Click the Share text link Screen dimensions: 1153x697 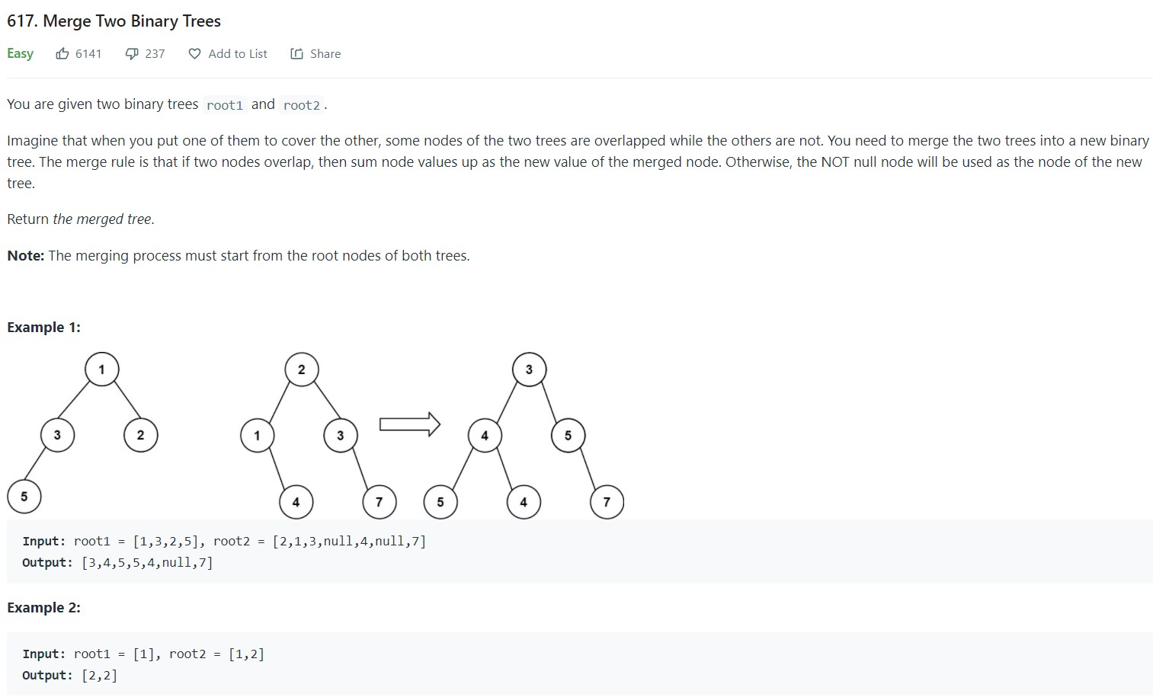pyautogui.click(x=325, y=53)
